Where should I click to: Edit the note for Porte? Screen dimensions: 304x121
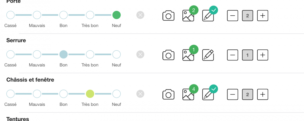[x=208, y=15]
